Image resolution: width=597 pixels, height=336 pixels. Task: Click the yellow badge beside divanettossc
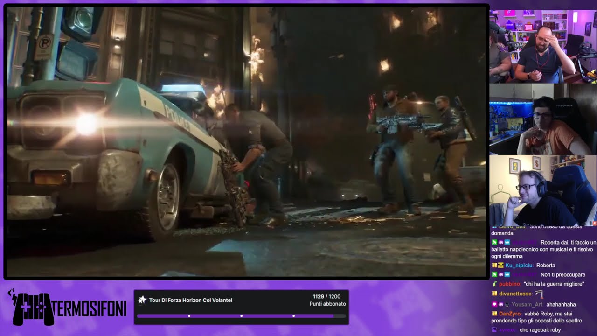tap(494, 294)
